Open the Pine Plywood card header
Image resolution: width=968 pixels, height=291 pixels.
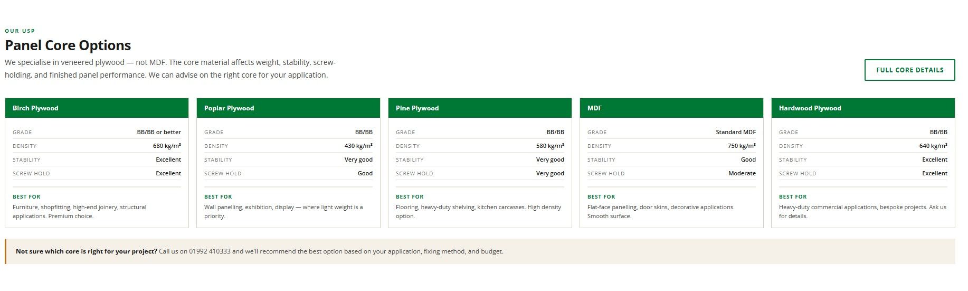coord(480,108)
